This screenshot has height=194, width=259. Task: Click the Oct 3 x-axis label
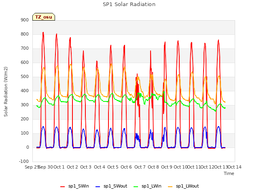[x=86, y=167]
